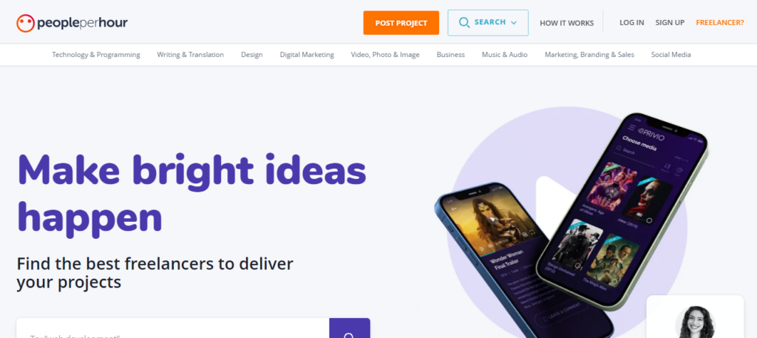
Task: Select Digital Marketing category
Action: point(307,55)
